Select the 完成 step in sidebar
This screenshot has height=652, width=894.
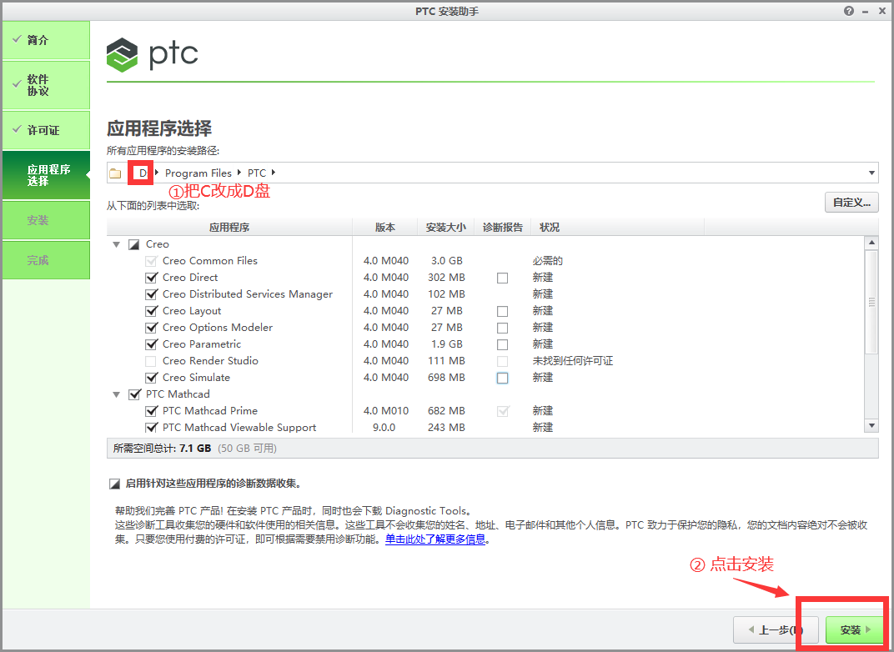(x=46, y=260)
